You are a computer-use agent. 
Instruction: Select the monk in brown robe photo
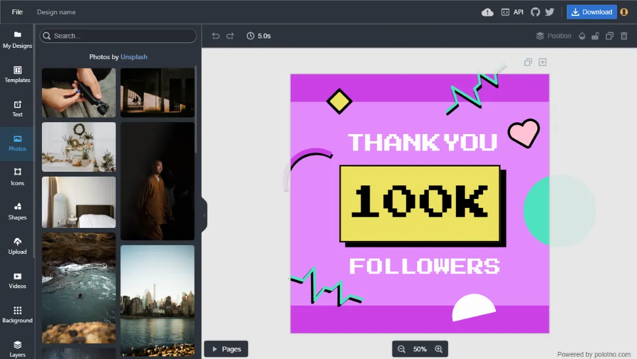157,181
